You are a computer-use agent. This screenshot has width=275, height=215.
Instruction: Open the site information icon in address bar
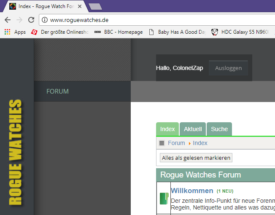(x=45, y=20)
